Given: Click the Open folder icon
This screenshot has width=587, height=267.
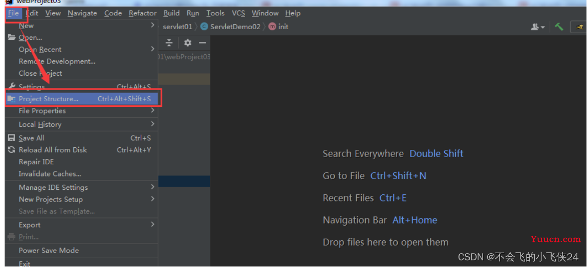Looking at the screenshot, I should point(12,37).
